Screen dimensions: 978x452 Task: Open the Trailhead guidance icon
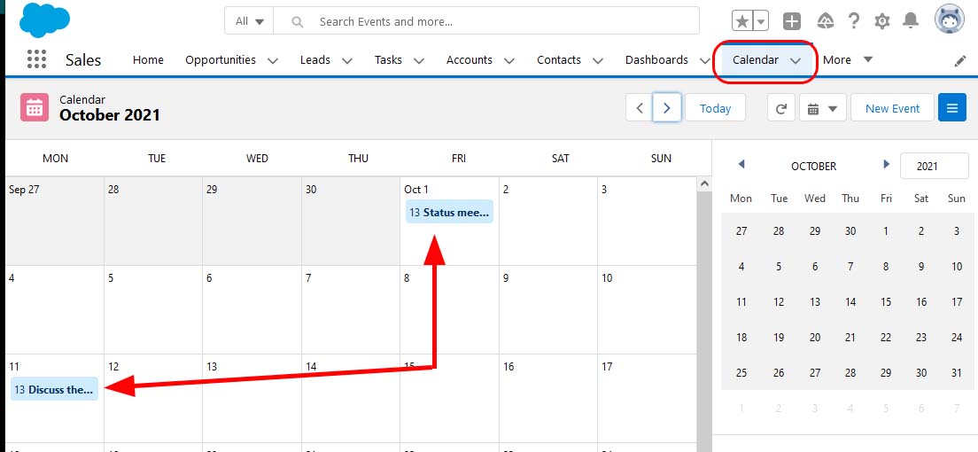tap(825, 21)
